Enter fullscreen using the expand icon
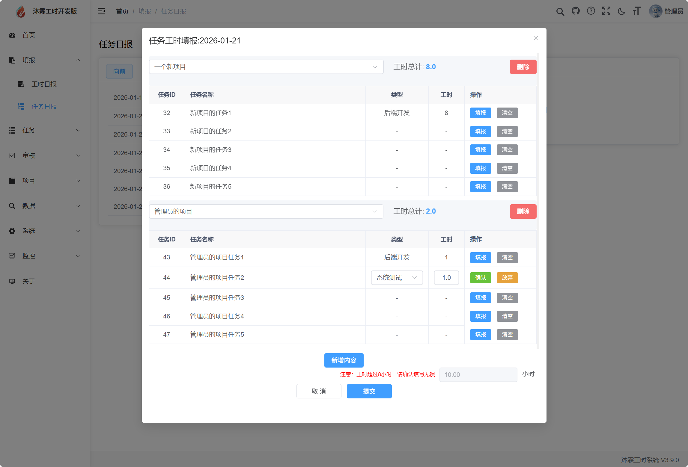 tap(606, 11)
